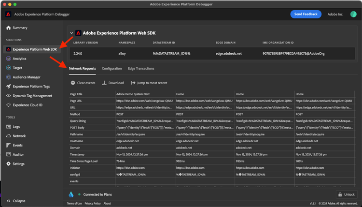Click the v1.6.1 version text
The width and height of the screenshot is (362, 207).
coord(313,204)
